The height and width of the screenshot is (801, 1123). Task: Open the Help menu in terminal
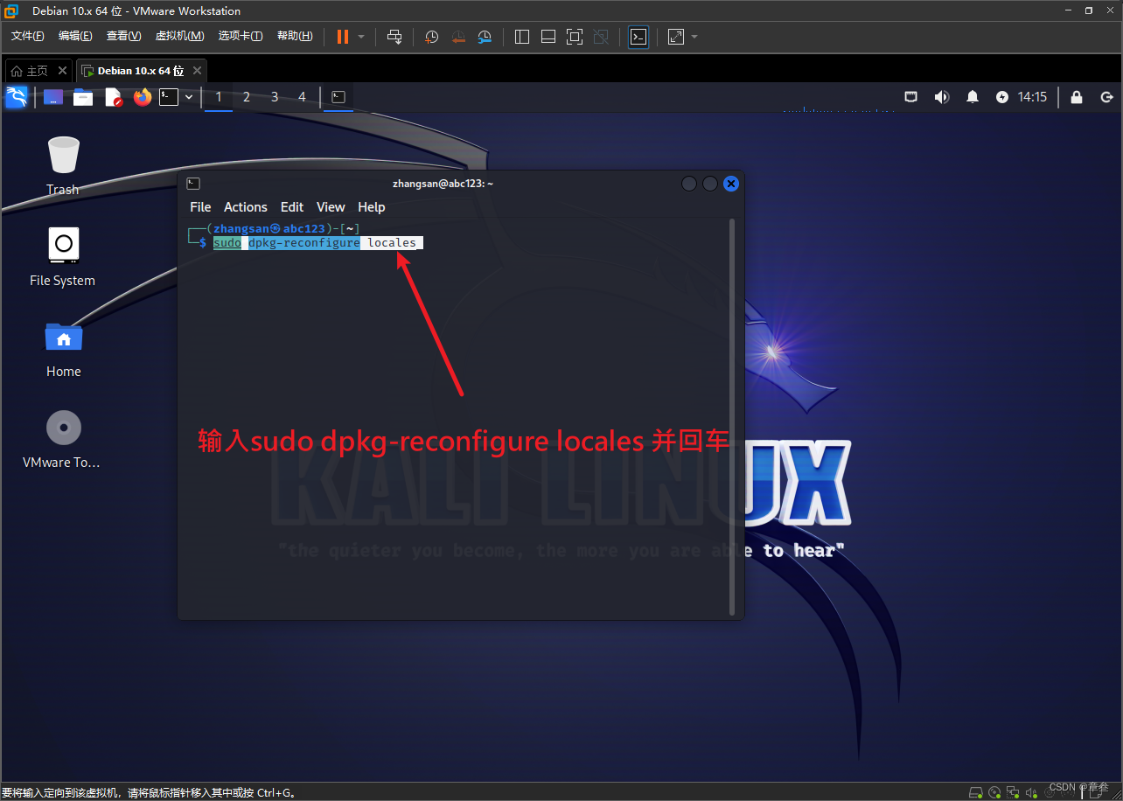point(372,207)
